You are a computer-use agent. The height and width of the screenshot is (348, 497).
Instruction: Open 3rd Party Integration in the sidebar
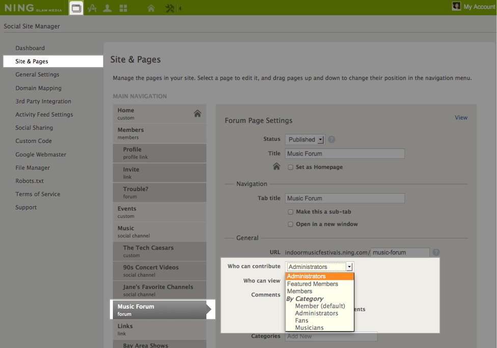43,101
